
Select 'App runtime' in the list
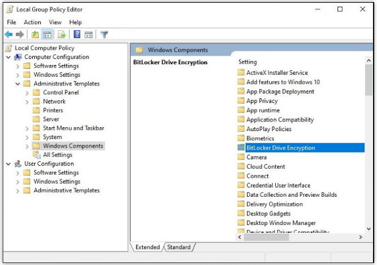click(263, 110)
